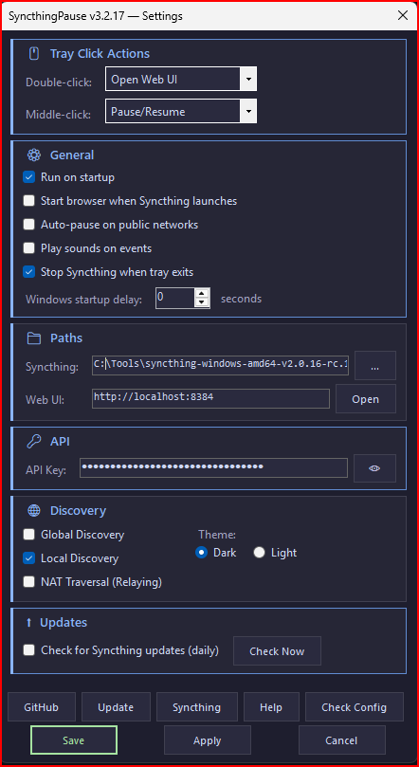
Task: Reveal the API key with the eye button
Action: click(x=375, y=468)
